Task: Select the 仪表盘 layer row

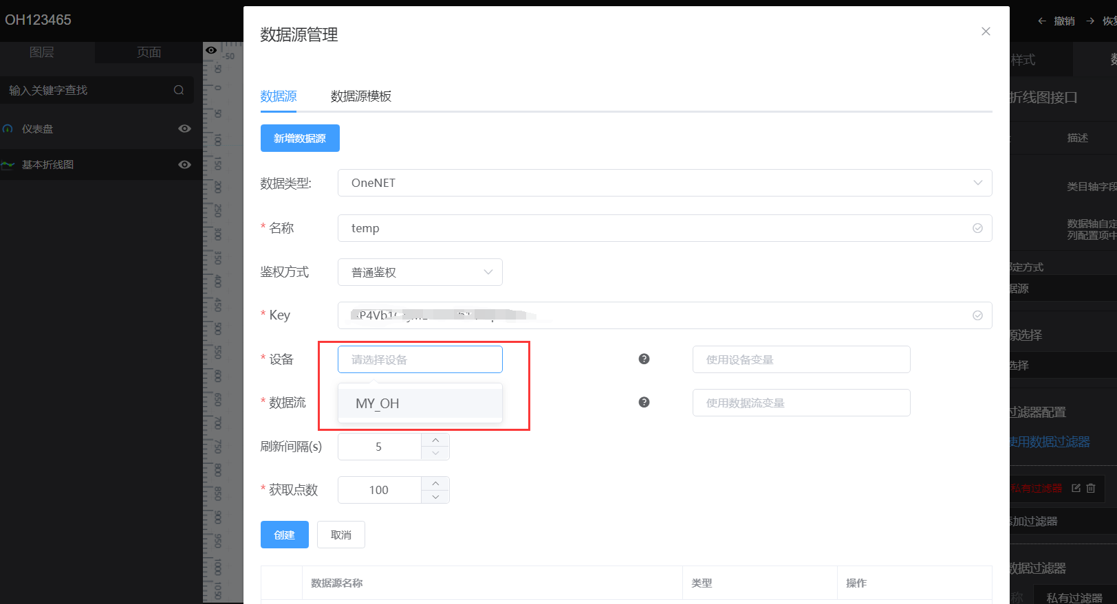Action: point(101,129)
